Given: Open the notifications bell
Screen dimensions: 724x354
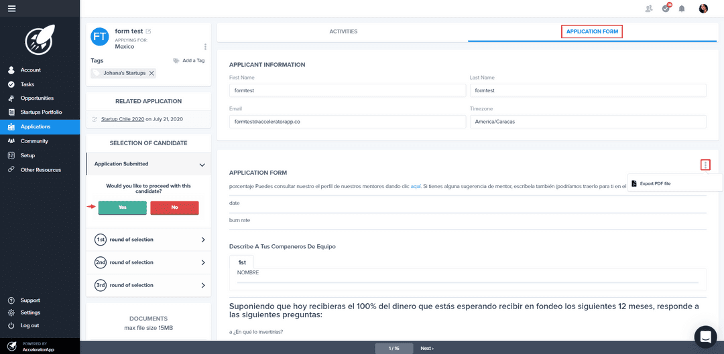Looking at the screenshot, I should (x=682, y=8).
